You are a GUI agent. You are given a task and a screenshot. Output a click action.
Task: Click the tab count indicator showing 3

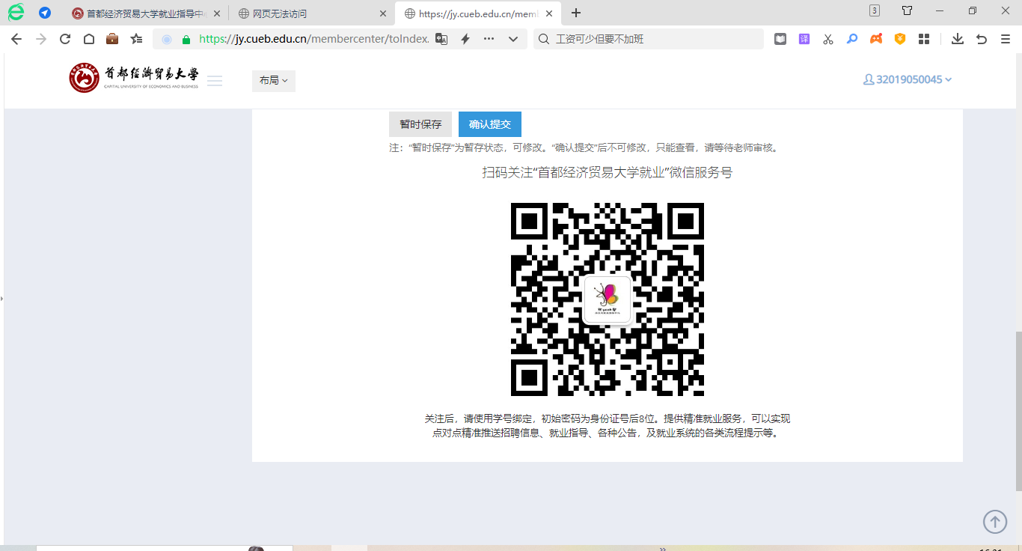click(875, 10)
